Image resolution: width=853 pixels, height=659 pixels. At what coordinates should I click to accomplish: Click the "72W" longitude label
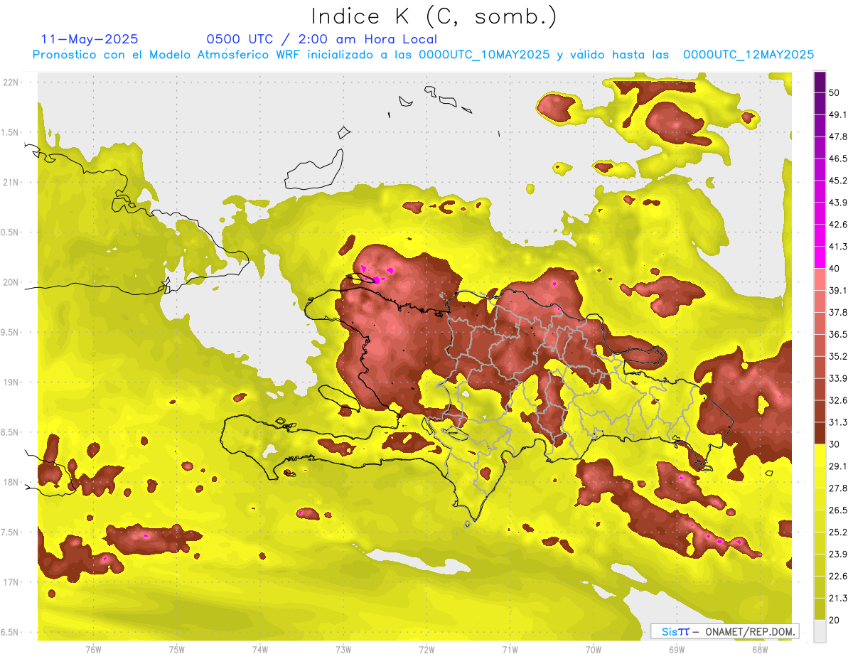[x=426, y=650]
